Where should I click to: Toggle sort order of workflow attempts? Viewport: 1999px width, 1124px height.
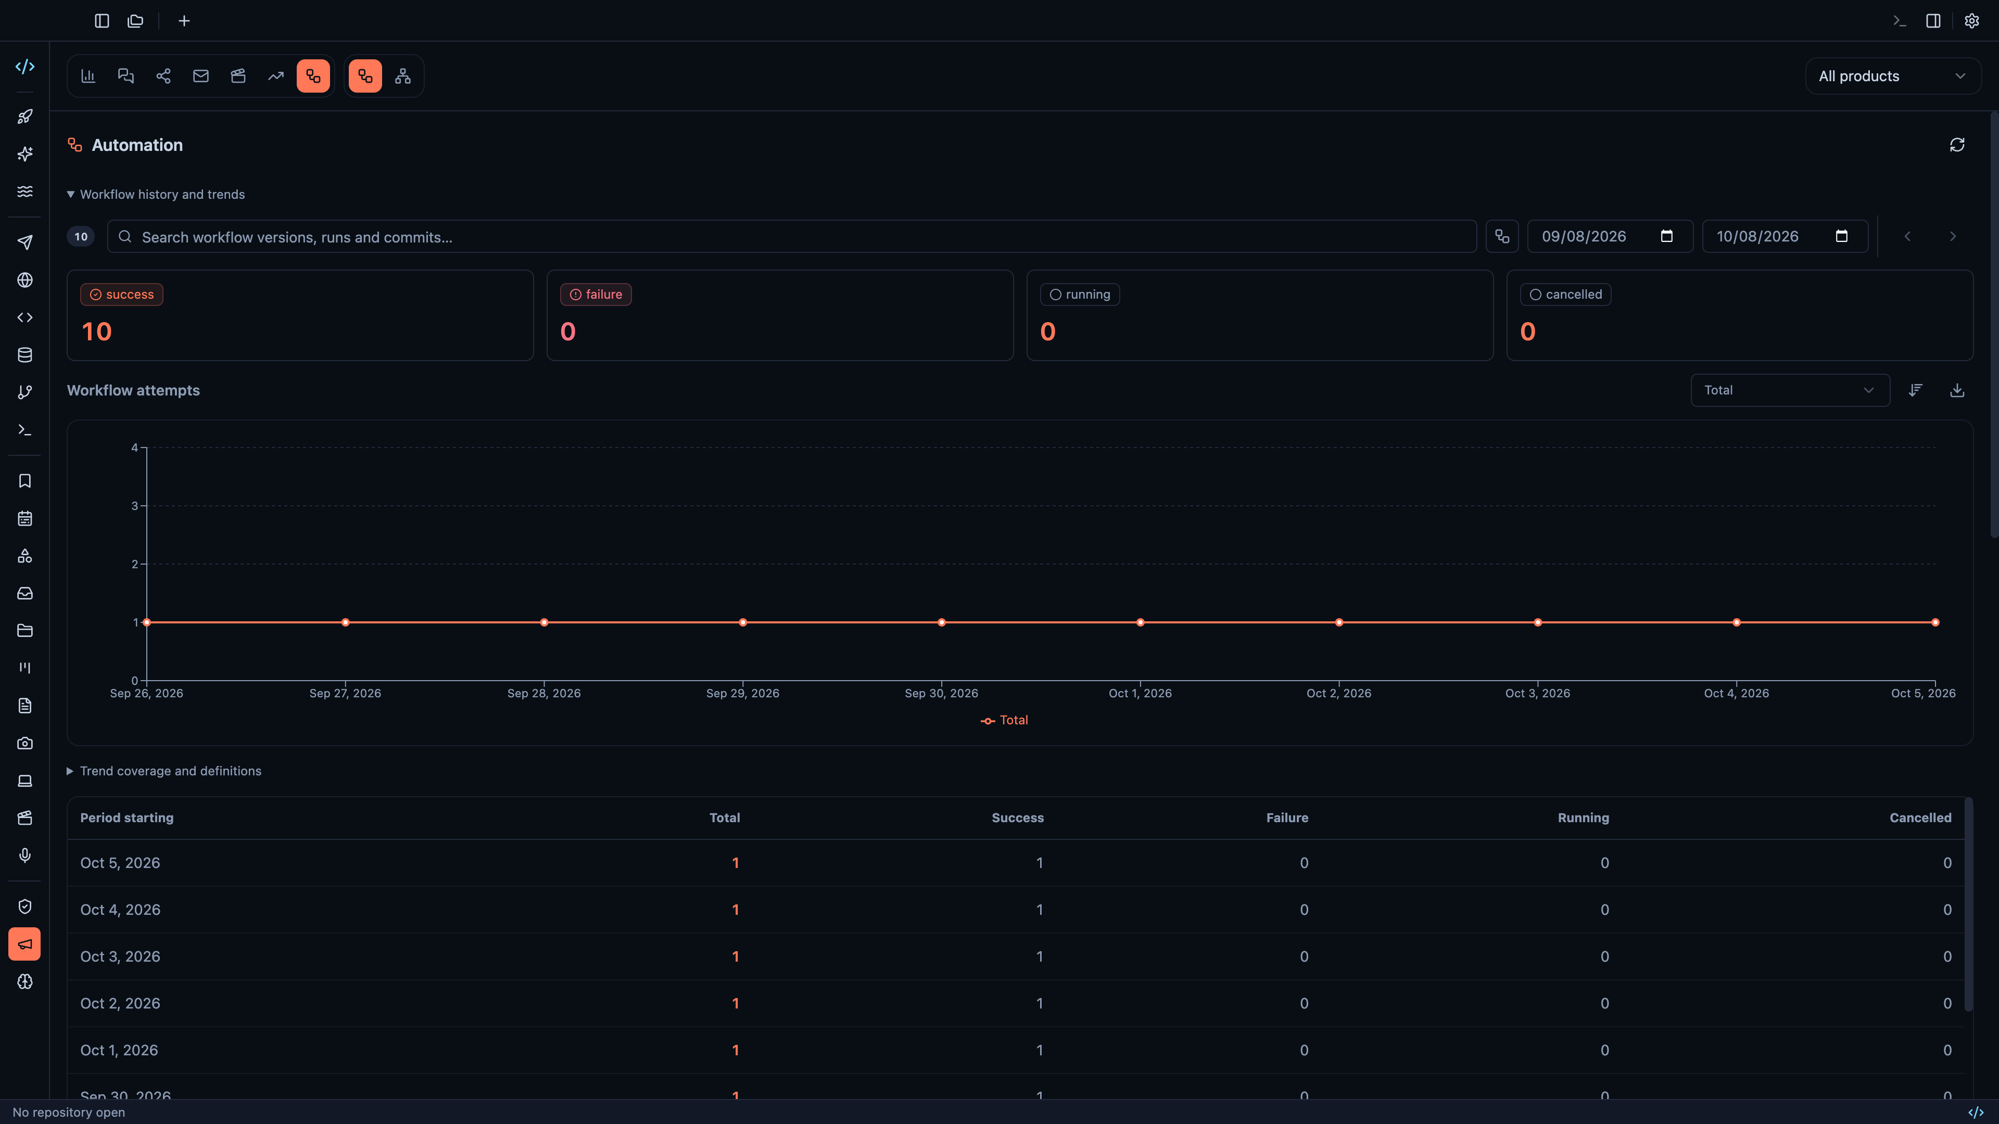coord(1915,390)
